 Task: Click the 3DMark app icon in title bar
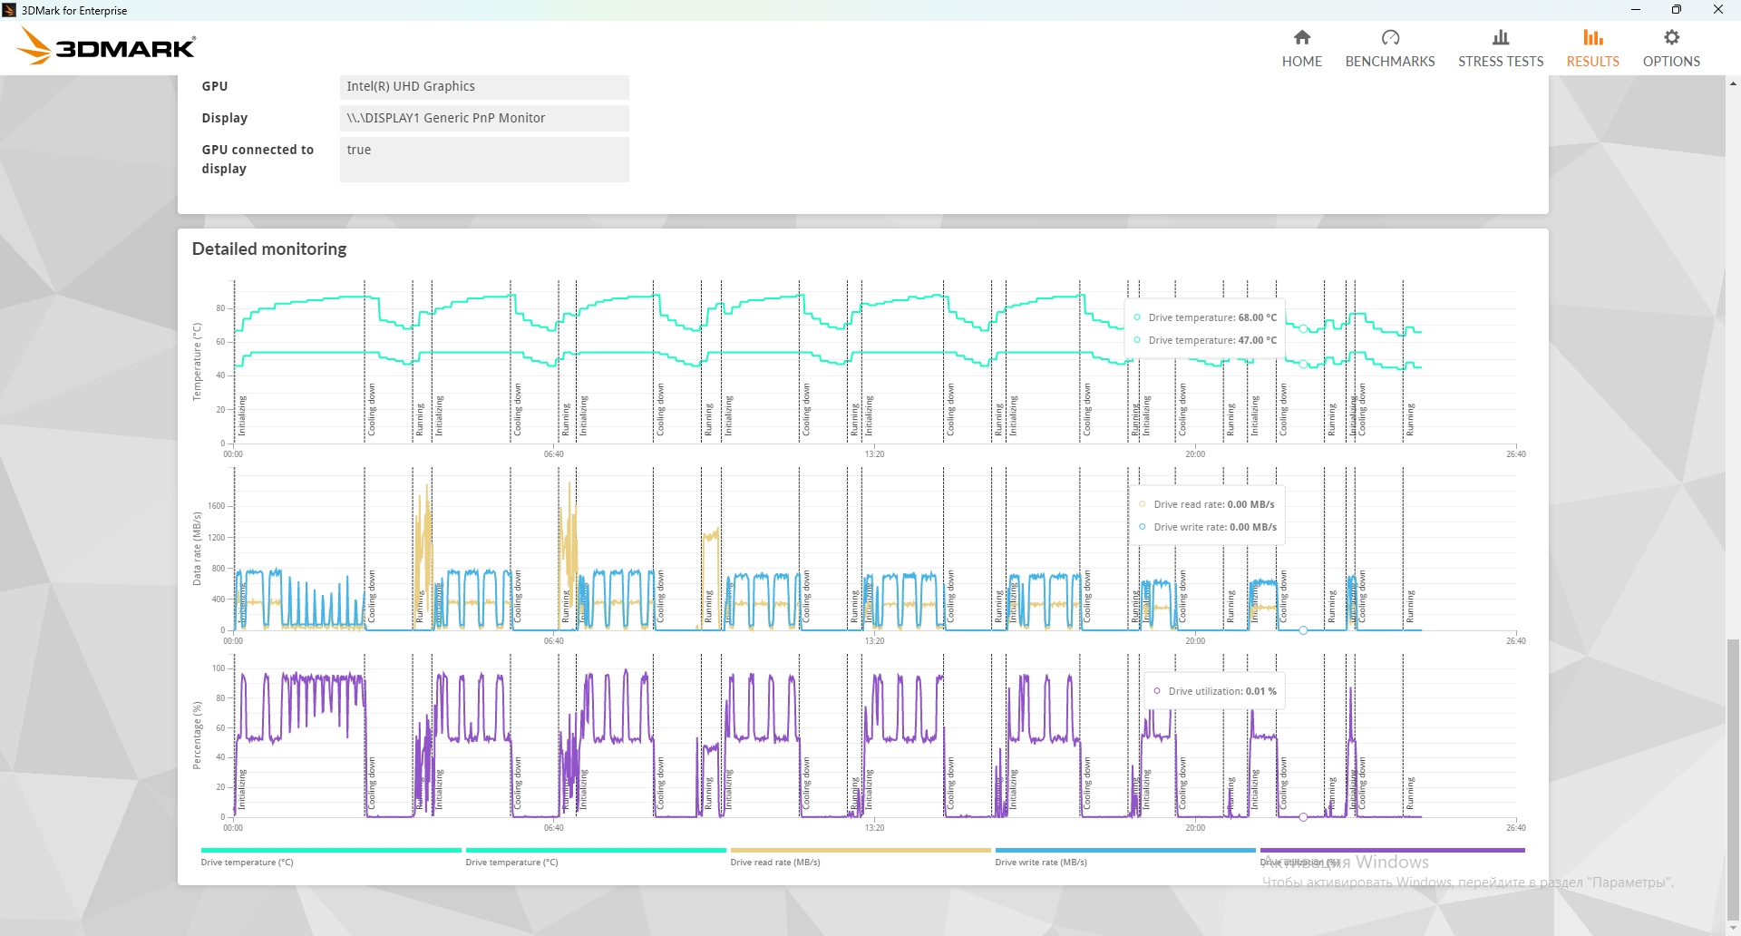coord(9,10)
